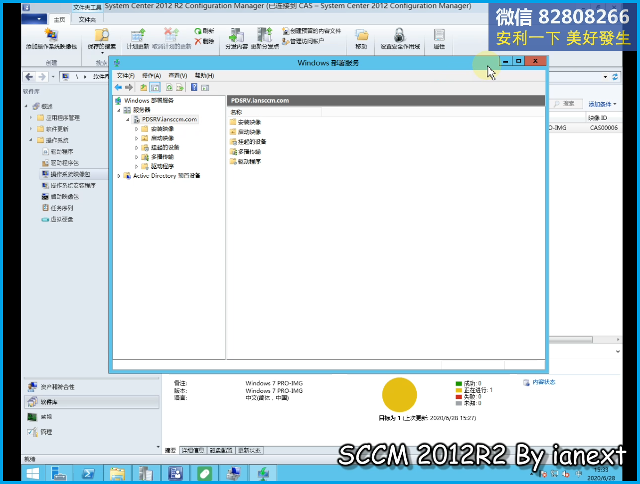Select 虚拟硬盘 in SCCM navigation
This screenshot has width=640, height=484.
(58, 219)
